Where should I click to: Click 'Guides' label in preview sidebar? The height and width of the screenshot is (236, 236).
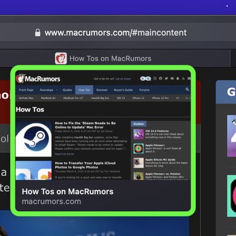pyautogui.click(x=139, y=124)
